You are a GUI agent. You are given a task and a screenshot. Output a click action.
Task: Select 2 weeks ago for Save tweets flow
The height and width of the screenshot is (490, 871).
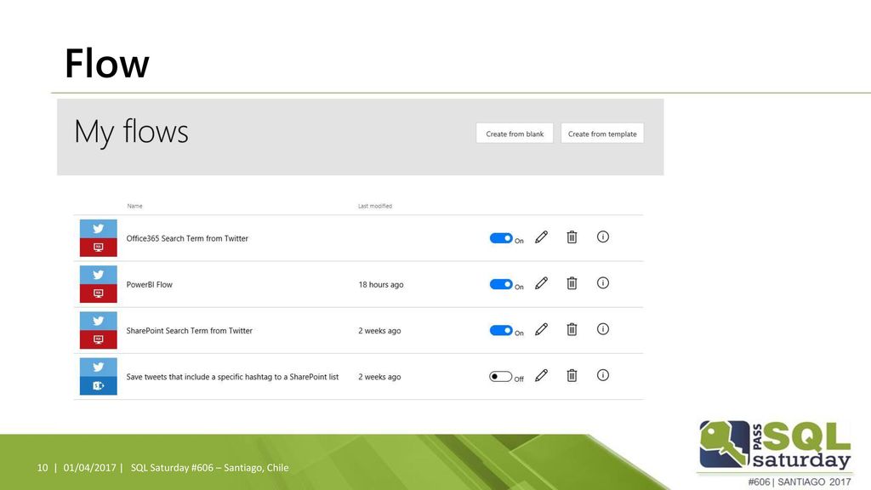pyautogui.click(x=379, y=377)
